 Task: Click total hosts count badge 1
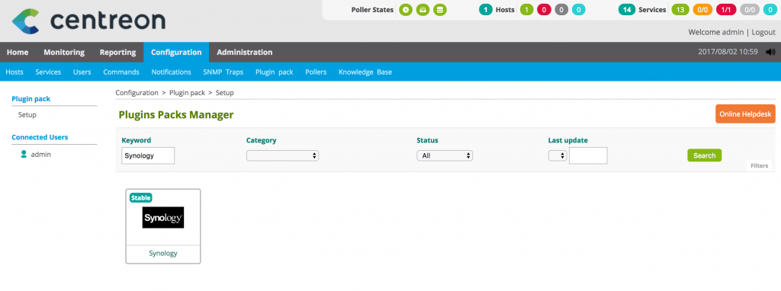(x=486, y=10)
